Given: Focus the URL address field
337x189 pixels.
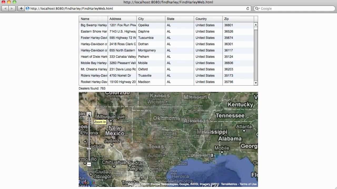Looking at the screenshot, I should [138, 8].
